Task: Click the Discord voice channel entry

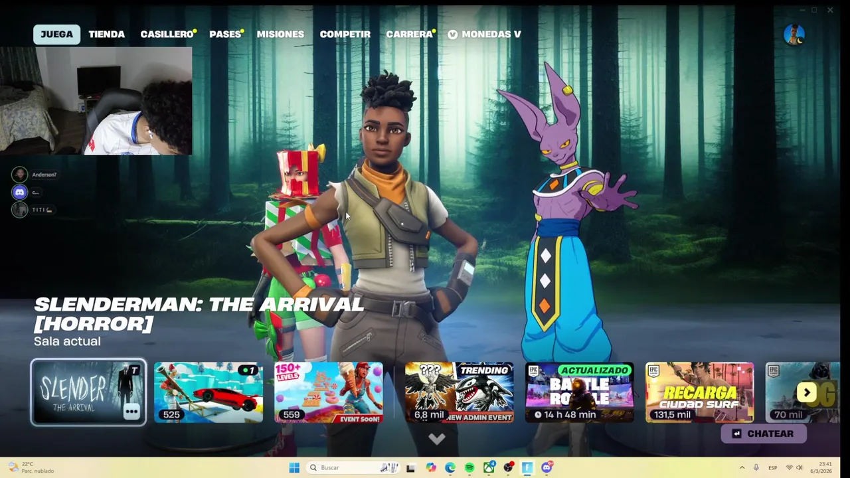Action: [x=27, y=193]
